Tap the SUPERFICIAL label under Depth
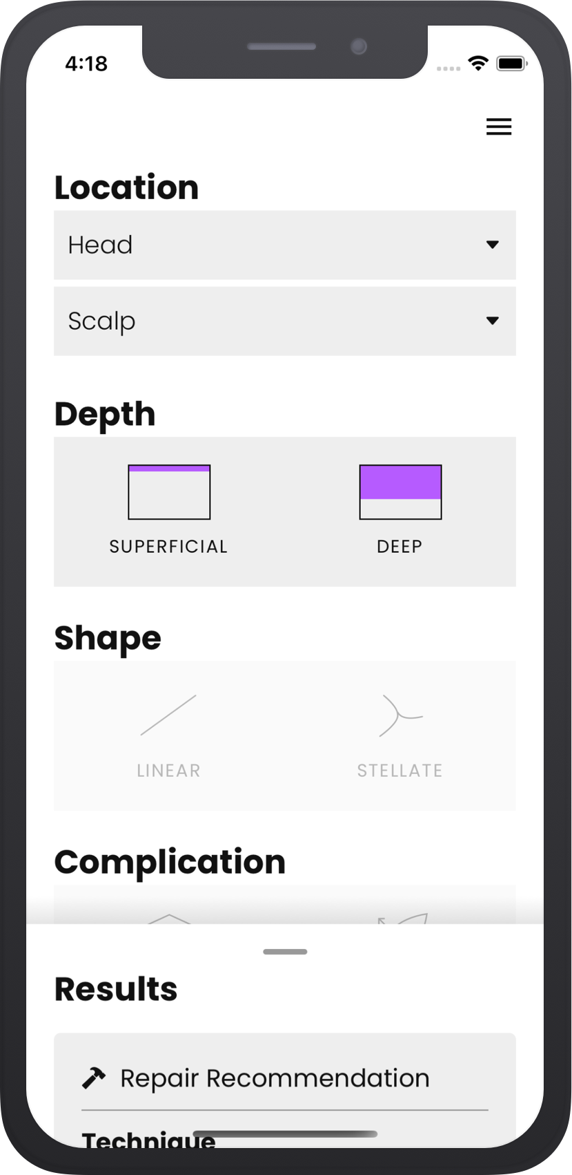Viewport: 572px width, 1175px height. point(168,547)
